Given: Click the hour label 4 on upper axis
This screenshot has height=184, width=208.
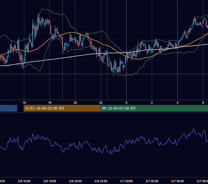Looking at the screenshot, I should tap(177, 103).
